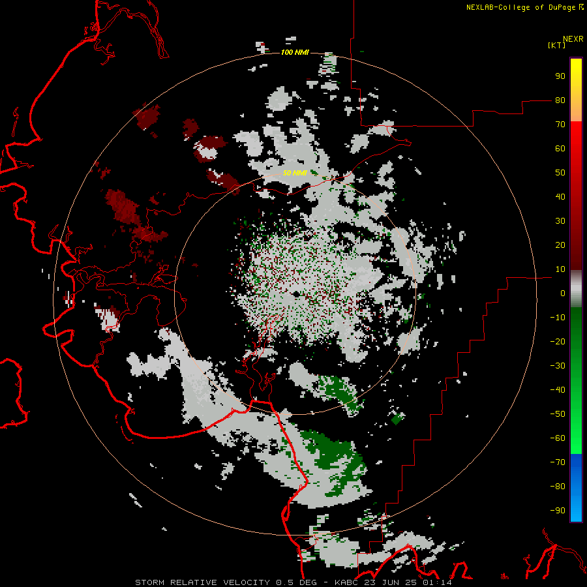Click the -20 knot scale value
Viewport: 587px width, 587px height.
click(x=558, y=342)
